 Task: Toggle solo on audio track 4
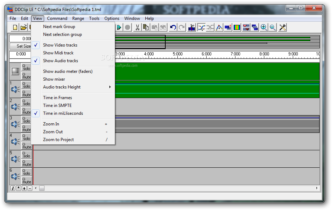[x=26, y=137]
